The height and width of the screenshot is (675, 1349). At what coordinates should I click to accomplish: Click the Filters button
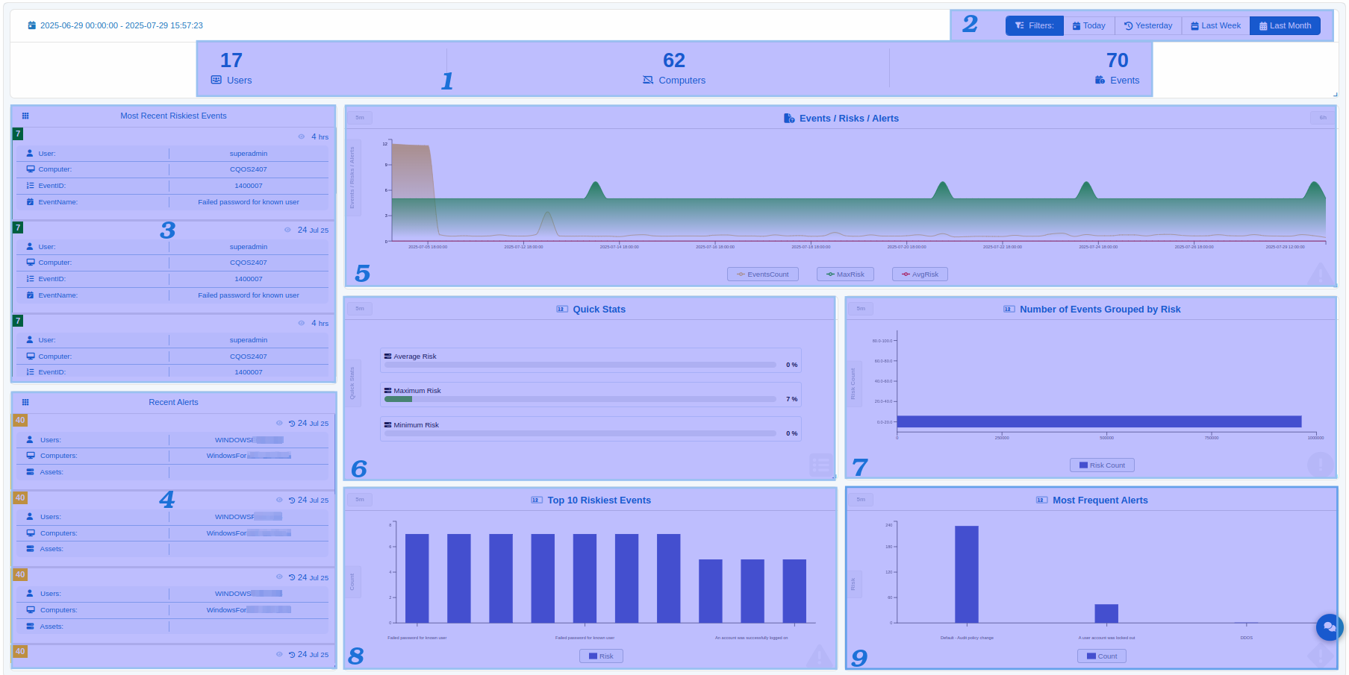click(1034, 26)
